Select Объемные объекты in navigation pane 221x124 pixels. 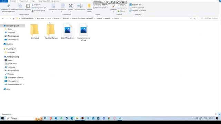[x=15, y=77]
